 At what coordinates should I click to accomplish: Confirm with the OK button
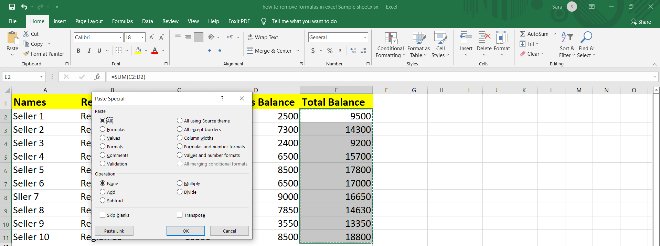186,231
